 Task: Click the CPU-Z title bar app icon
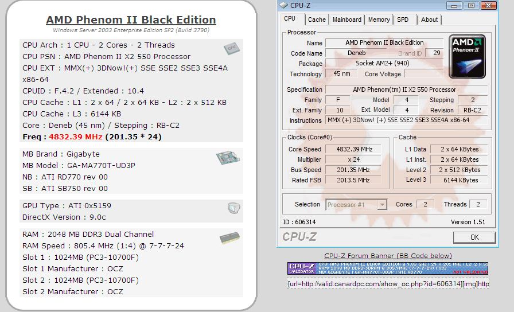tap(283, 5)
